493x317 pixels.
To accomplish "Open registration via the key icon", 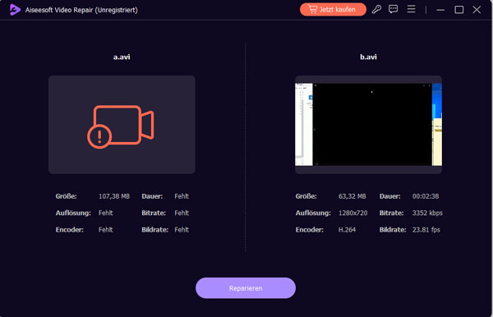I will point(376,9).
